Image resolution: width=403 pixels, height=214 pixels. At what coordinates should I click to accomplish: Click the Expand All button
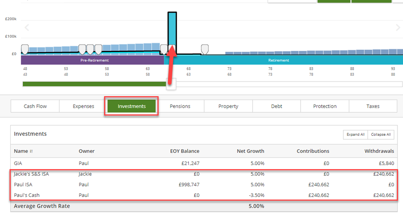[355, 135]
